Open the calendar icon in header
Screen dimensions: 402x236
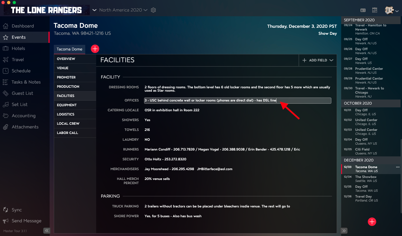point(375,10)
